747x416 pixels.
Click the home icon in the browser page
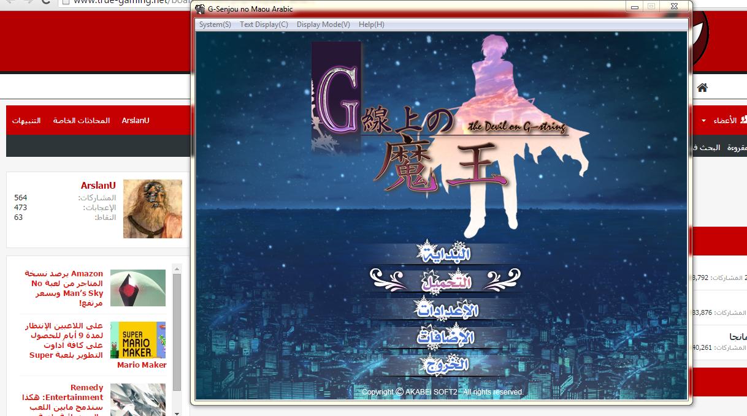tap(702, 88)
